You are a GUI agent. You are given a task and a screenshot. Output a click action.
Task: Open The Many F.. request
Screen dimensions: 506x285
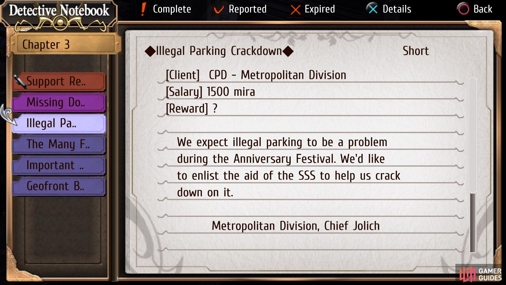[59, 145]
